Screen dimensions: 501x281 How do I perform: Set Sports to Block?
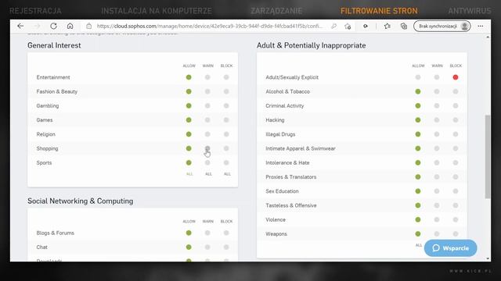[226, 163]
